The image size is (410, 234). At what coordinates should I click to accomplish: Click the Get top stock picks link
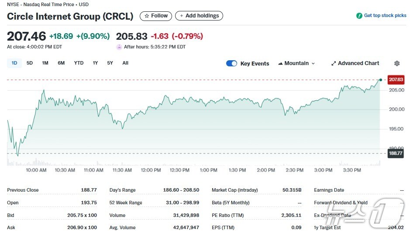385,16
